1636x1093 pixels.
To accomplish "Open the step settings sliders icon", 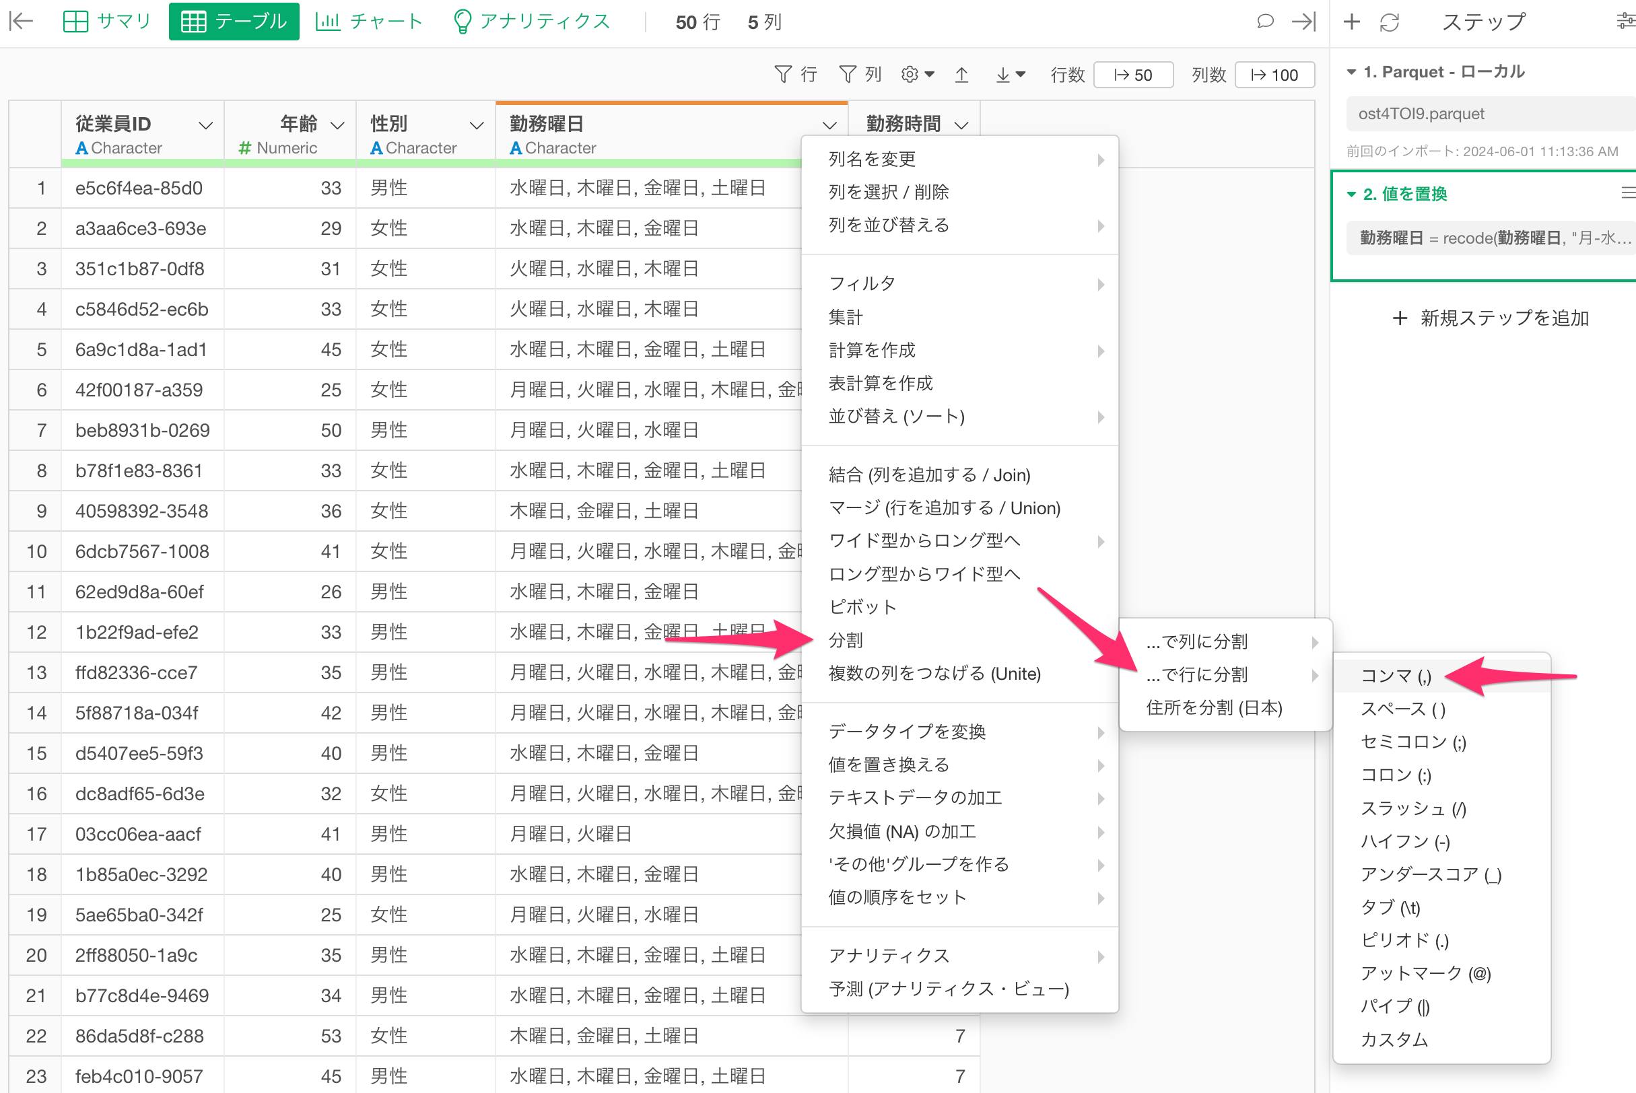I will [1626, 22].
